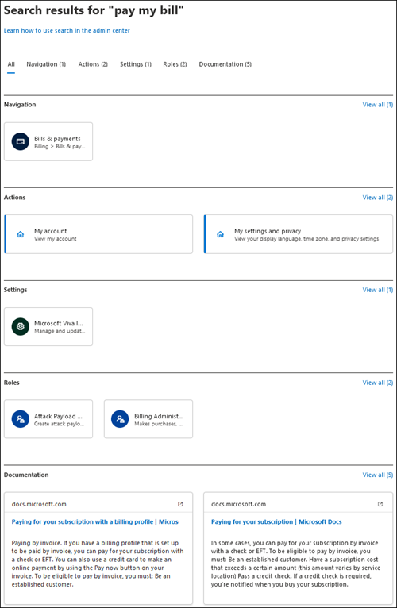The image size is (397, 608).
Task: Open external link icon on Paying for your subscription doc
Action: [380, 504]
